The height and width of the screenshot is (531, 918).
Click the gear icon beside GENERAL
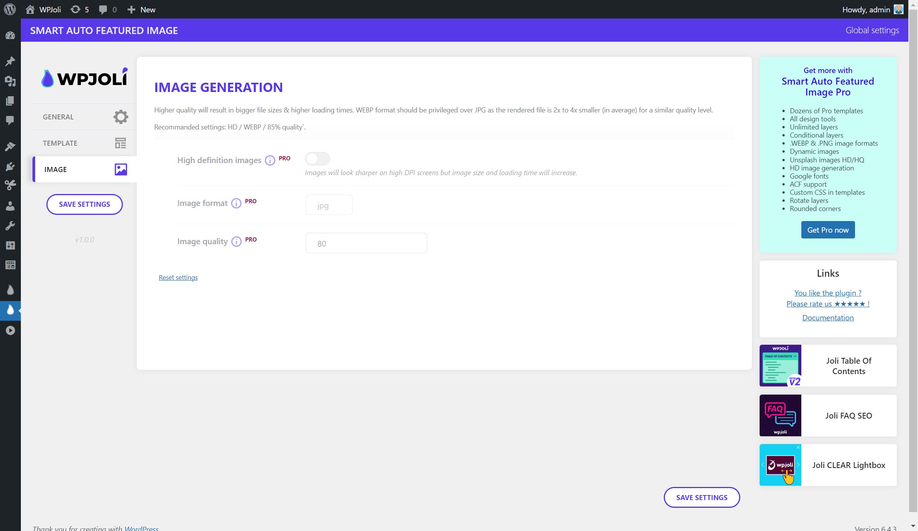pyautogui.click(x=121, y=117)
